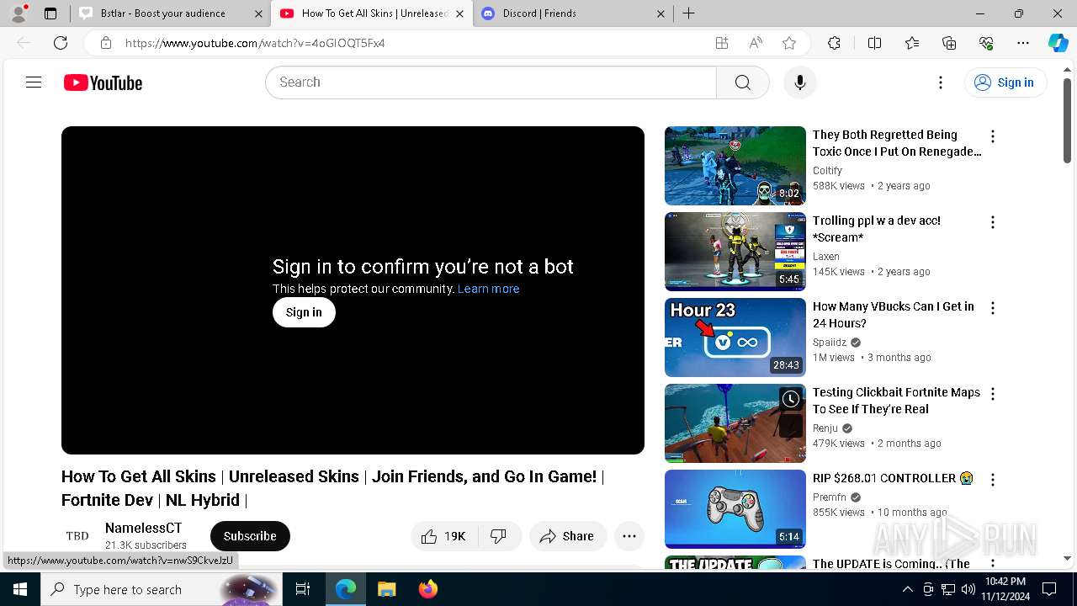Launch Firefox from the taskbar
The width and height of the screenshot is (1077, 606).
coord(428,589)
